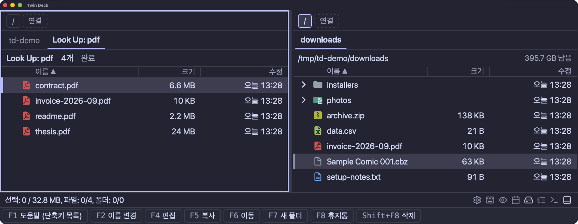Sort downloads pane by 이름 column
This screenshot has width=578, height=224.
coord(337,71)
